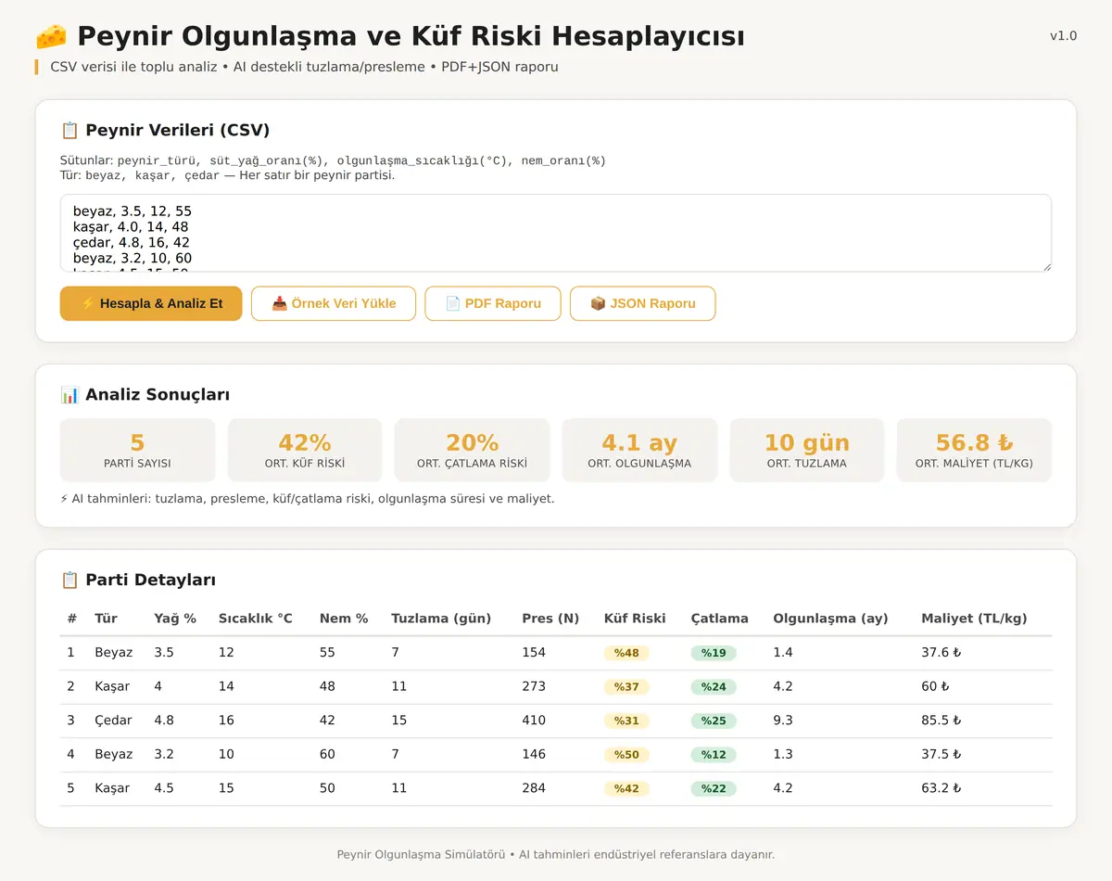This screenshot has width=1112, height=881.
Task: Click the 63.2 ₺ cost cell
Action: 941,788
